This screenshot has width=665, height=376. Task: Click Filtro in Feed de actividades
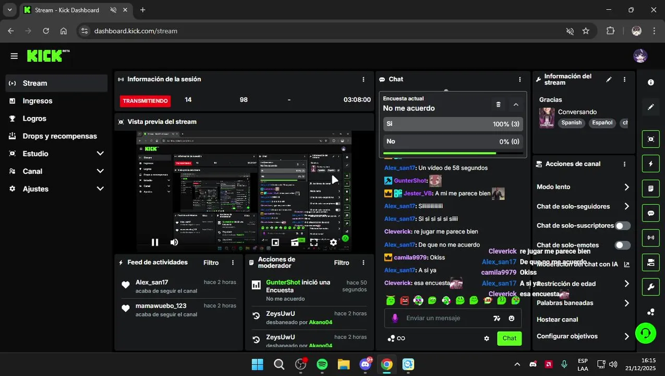click(x=211, y=263)
